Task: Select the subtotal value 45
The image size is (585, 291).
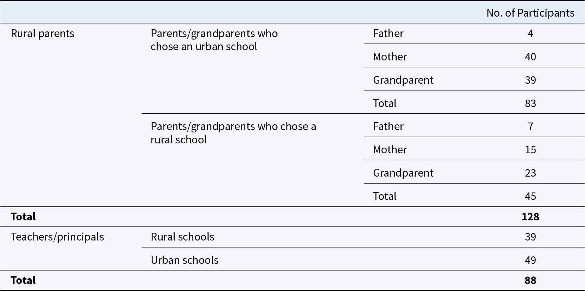Action: [x=530, y=196]
